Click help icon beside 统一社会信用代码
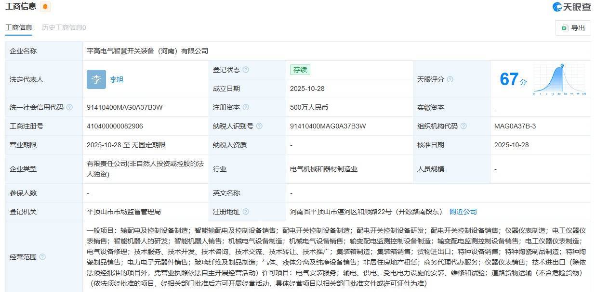Viewport: 596px width, 292px height. [69, 107]
